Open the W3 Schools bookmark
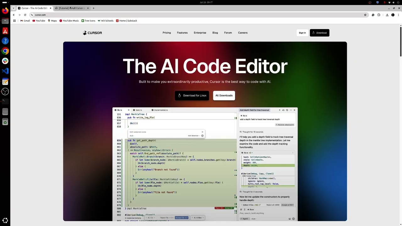402x226 pixels. [106, 21]
